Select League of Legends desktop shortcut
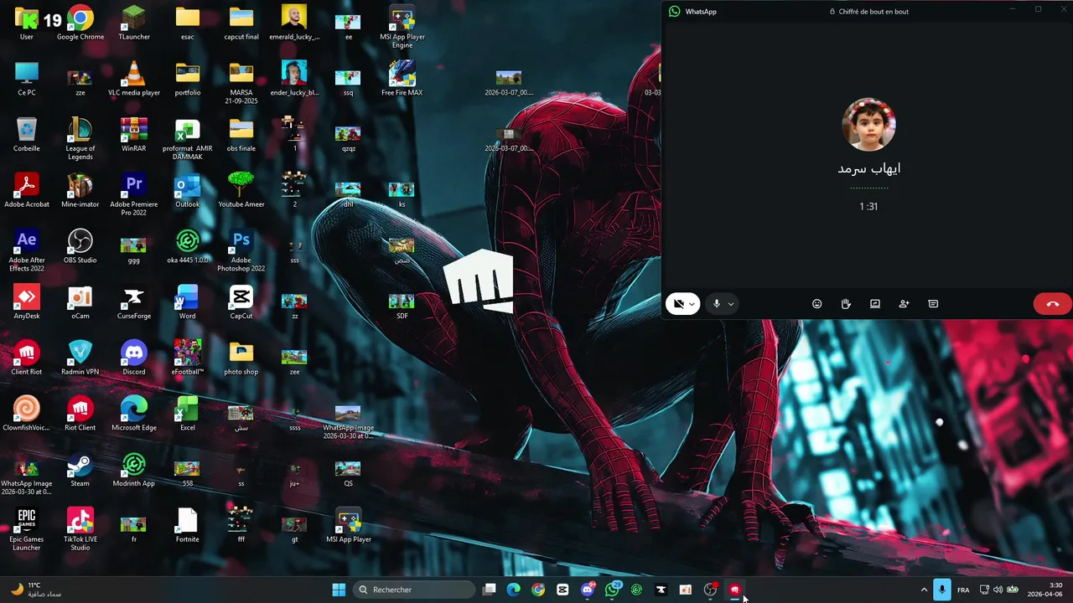 [80, 139]
